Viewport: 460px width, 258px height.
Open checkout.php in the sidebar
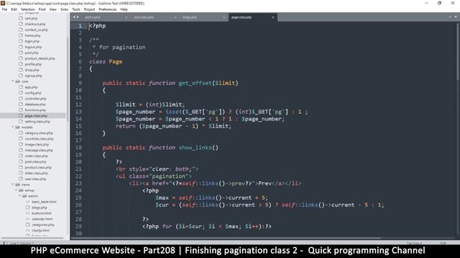point(35,24)
